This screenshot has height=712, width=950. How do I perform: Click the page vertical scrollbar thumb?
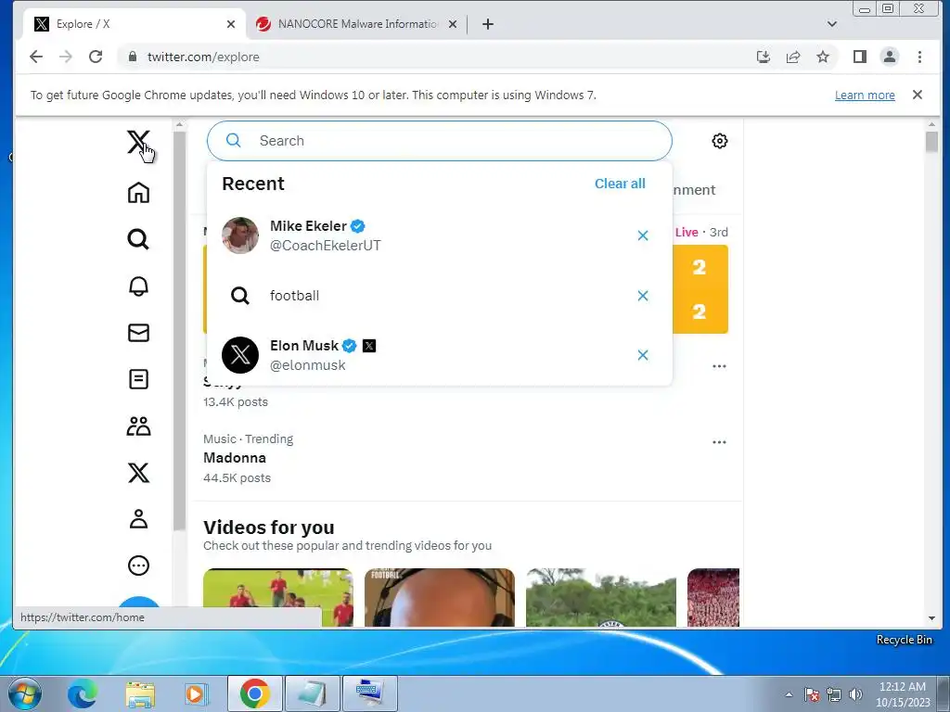(x=931, y=142)
